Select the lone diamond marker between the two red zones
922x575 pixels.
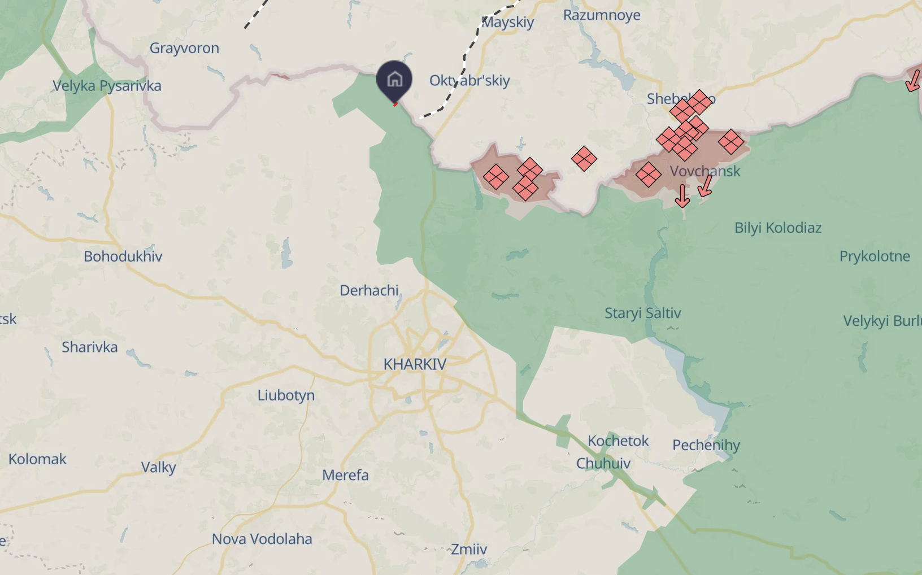584,159
